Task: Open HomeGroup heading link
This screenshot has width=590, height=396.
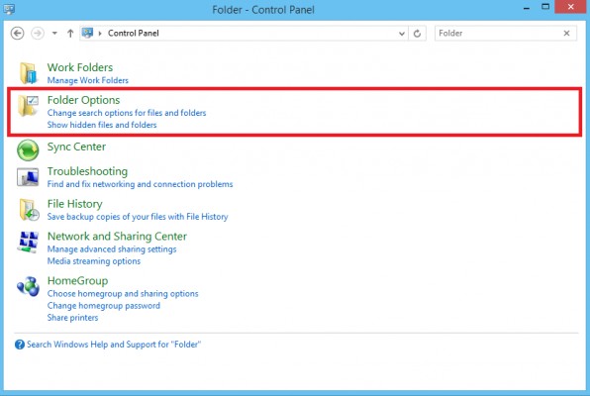Action: pos(77,281)
